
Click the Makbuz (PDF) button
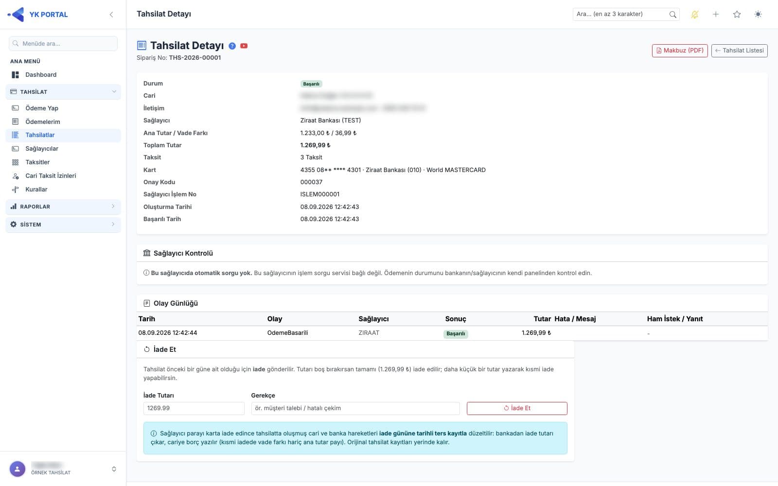click(680, 51)
